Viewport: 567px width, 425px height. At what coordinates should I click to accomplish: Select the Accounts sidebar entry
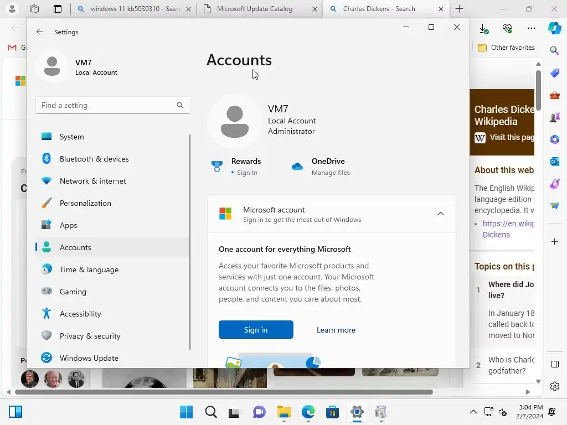112,247
